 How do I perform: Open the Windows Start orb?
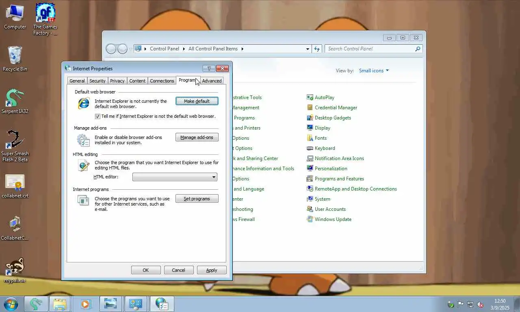[x=11, y=303]
